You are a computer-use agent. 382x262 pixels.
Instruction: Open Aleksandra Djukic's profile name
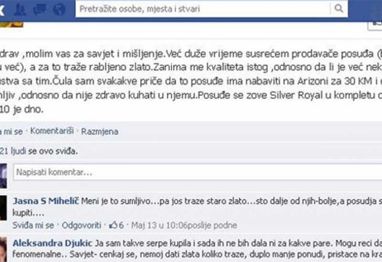point(53,243)
